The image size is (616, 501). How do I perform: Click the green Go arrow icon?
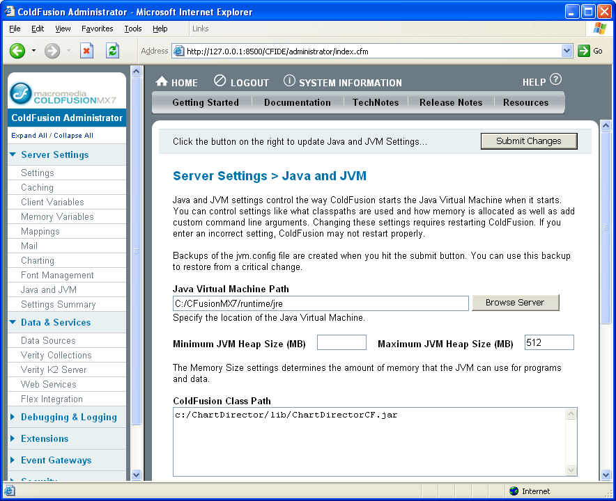coord(584,51)
